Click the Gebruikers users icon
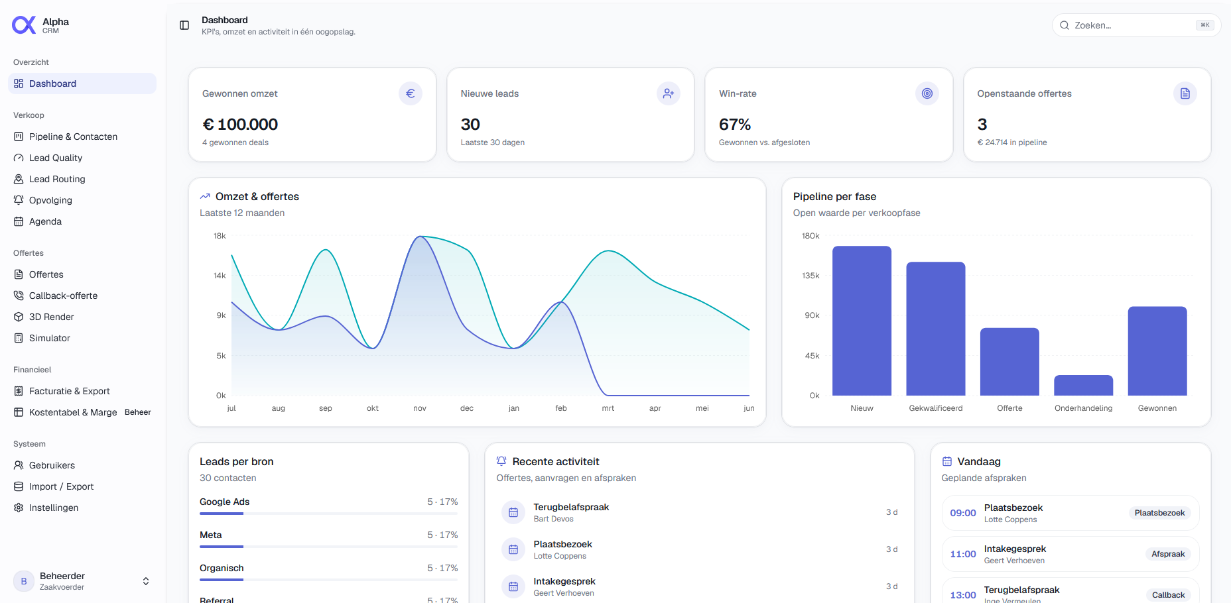Screen dimensions: 1231x603 point(19,465)
